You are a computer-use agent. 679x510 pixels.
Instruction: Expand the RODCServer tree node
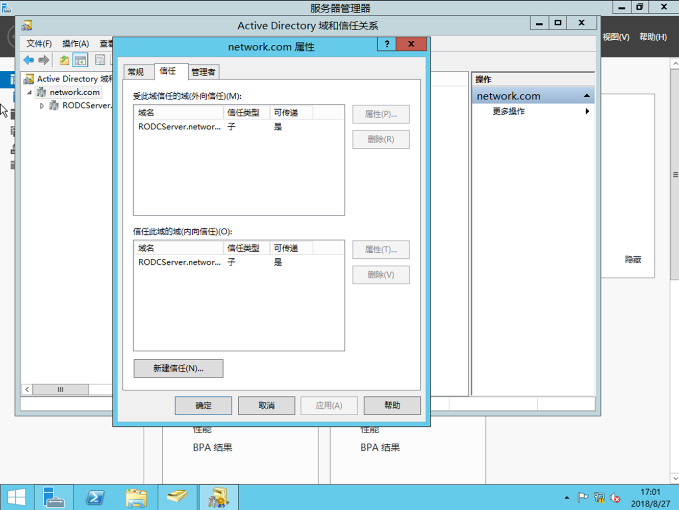[42, 106]
